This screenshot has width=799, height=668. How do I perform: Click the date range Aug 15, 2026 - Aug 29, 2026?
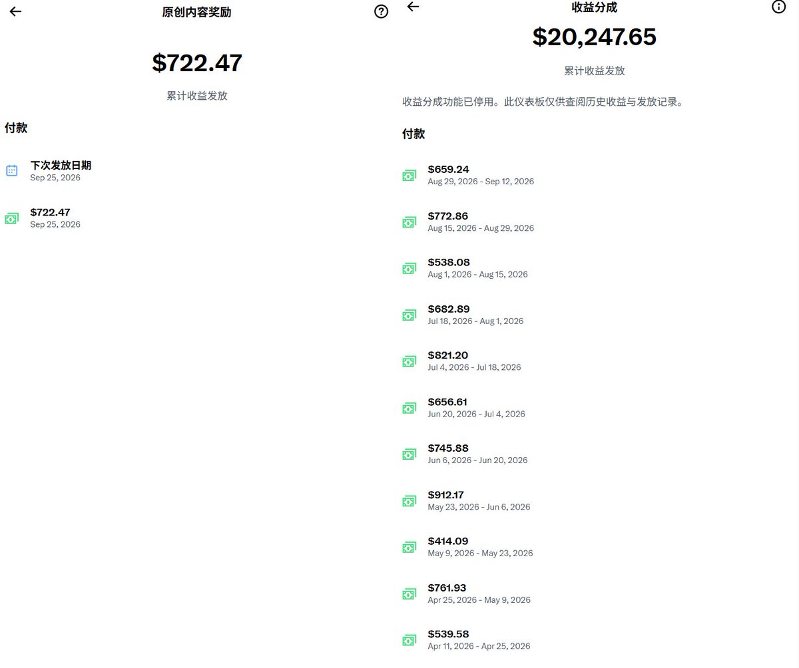click(481, 228)
